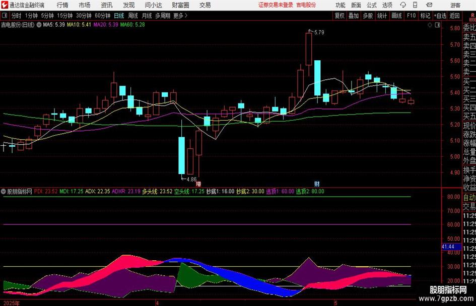Open the 选项 menu
Viewport: 476px width, 306px height.
click(387, 5)
